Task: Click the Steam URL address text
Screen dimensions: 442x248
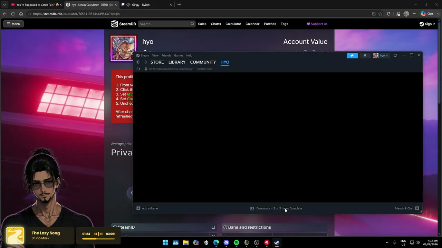Action: [x=181, y=69]
